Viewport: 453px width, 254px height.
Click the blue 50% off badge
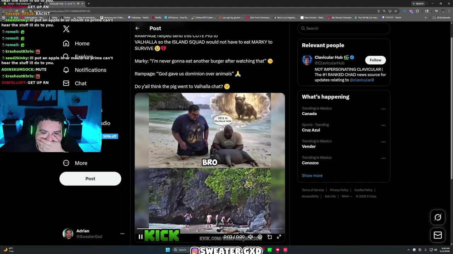click(x=109, y=136)
